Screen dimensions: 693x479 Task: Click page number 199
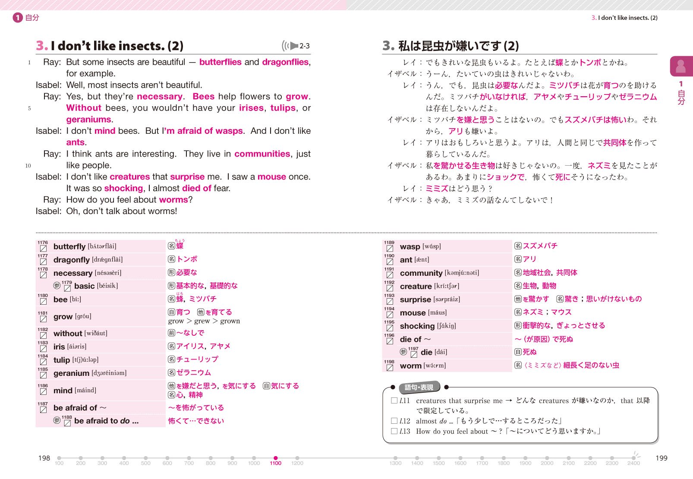click(x=661, y=458)
